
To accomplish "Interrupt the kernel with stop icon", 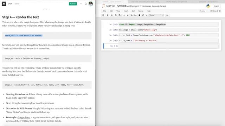I will point(139,15).
